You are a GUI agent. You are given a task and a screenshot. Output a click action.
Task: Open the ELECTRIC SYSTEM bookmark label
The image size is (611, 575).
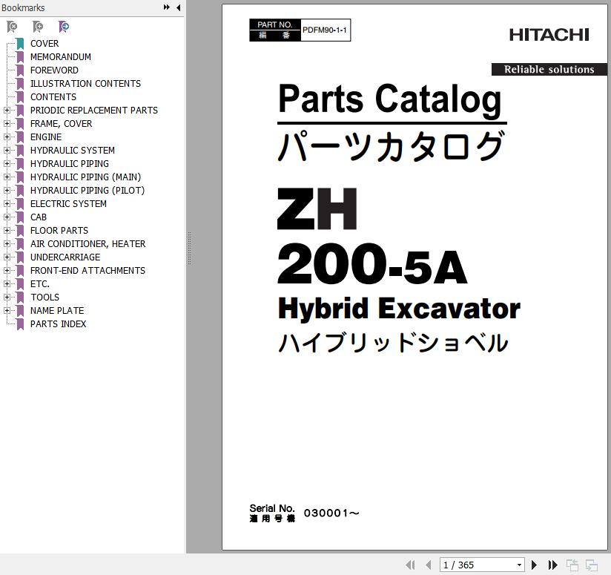click(x=68, y=203)
